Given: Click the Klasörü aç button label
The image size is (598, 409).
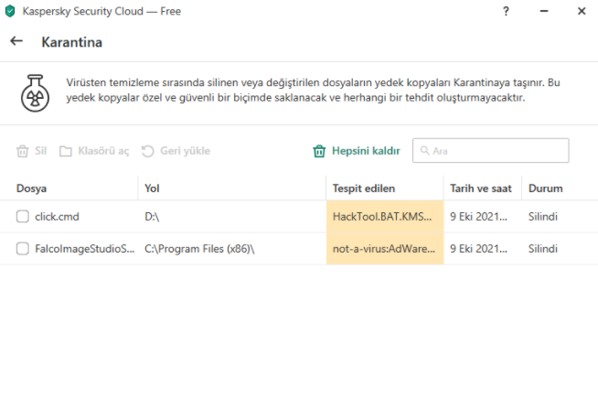Looking at the screenshot, I should tap(103, 151).
